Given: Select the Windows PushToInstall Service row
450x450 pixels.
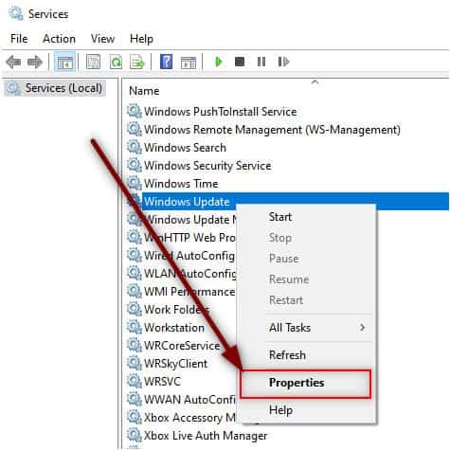Looking at the screenshot, I should tap(220, 112).
